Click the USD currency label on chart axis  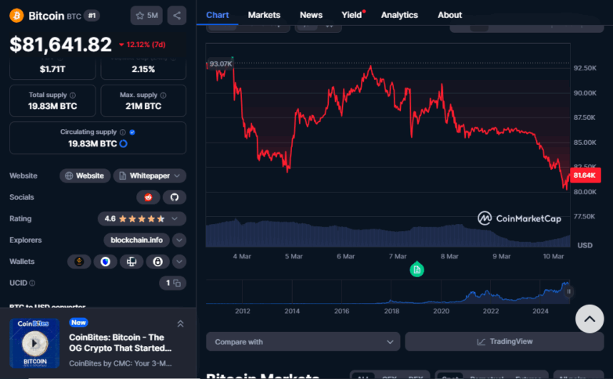(585, 245)
